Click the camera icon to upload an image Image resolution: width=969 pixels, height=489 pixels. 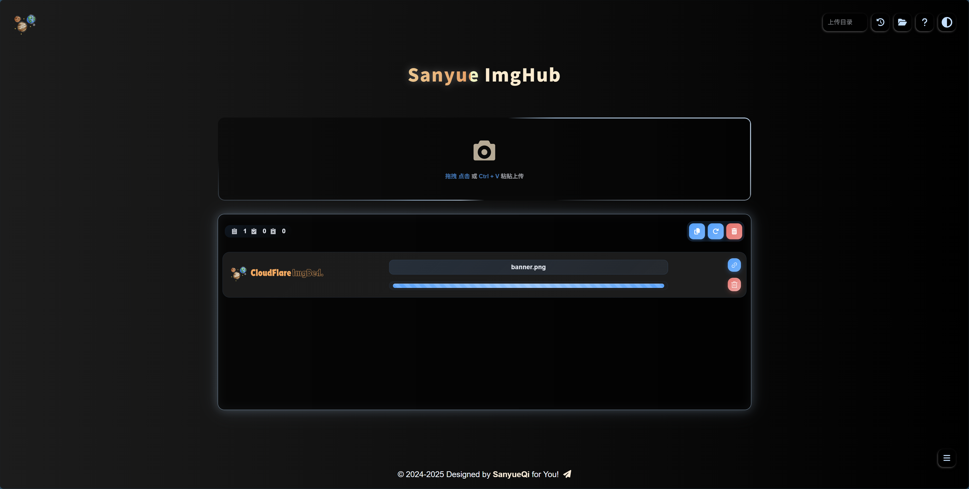click(484, 151)
